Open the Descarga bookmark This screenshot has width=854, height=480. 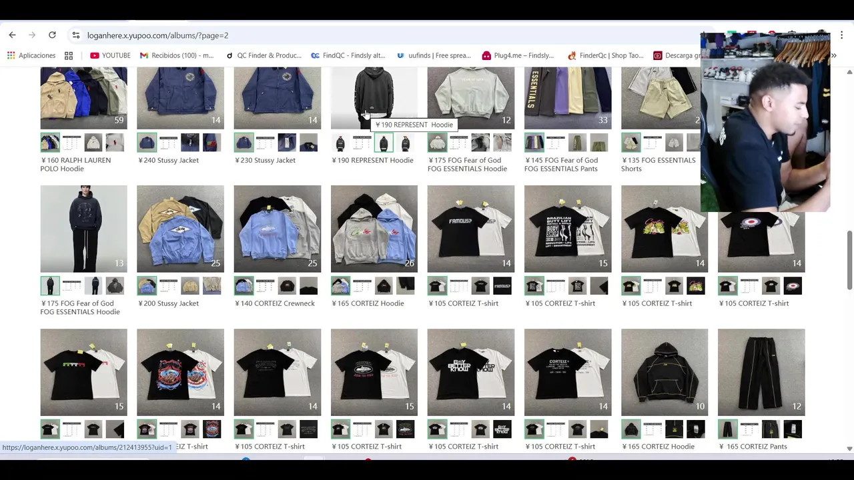(677, 55)
